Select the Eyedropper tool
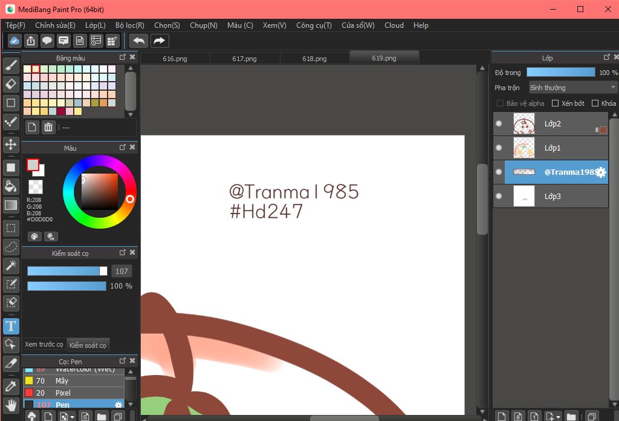619x421 pixels. (x=11, y=387)
